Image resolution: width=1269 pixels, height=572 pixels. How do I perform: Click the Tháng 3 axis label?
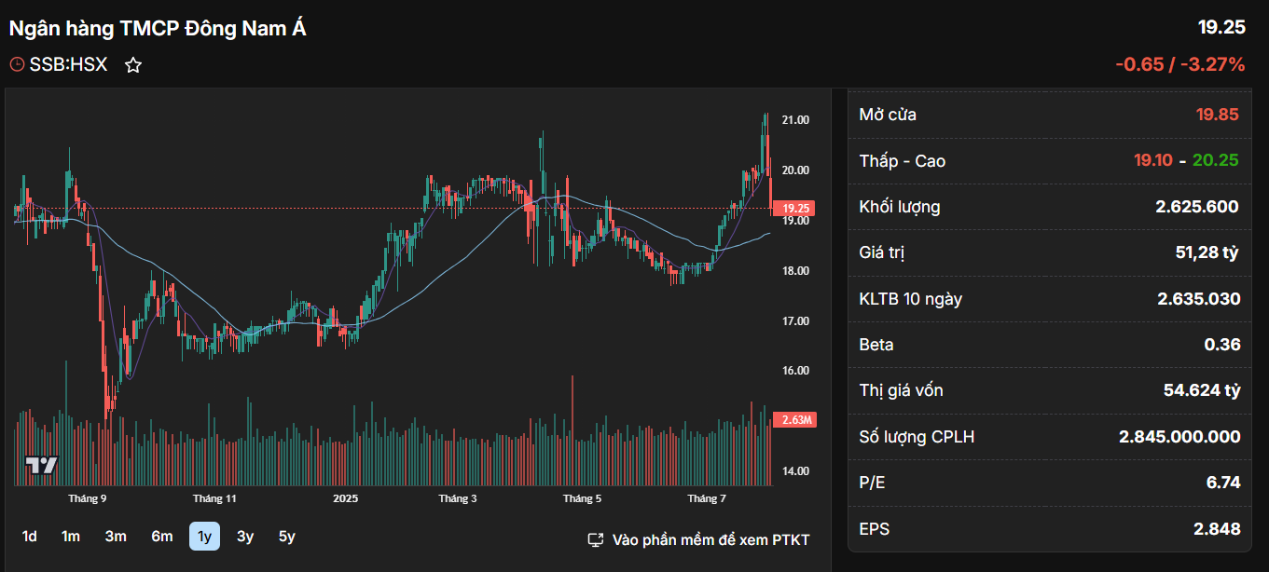click(458, 498)
